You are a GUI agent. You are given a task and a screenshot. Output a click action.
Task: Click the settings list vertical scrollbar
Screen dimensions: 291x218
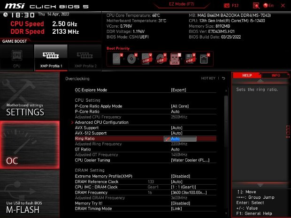pyautogui.click(x=226, y=122)
